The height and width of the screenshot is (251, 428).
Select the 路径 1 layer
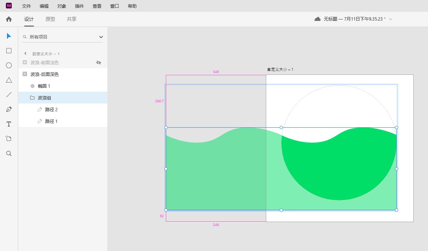coord(63,121)
